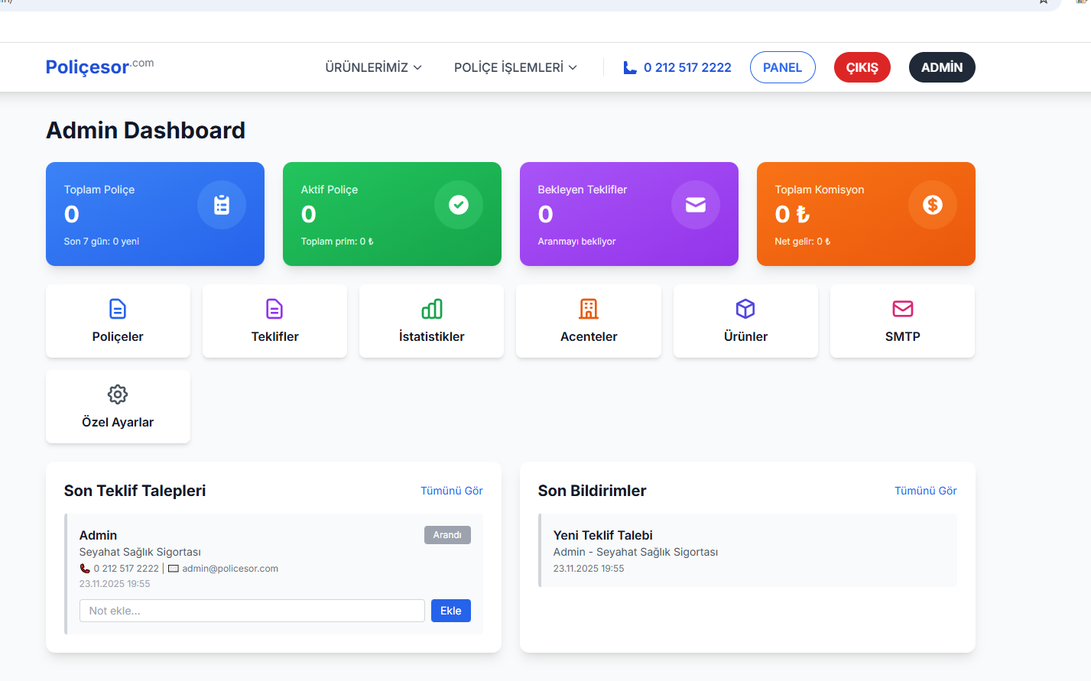This screenshot has height=681, width=1091.
Task: Click the dollar icon in Toplam Komisyon card
Action: (933, 205)
